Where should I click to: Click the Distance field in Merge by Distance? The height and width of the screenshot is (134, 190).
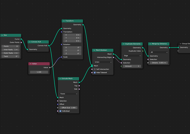(x=159, y=63)
